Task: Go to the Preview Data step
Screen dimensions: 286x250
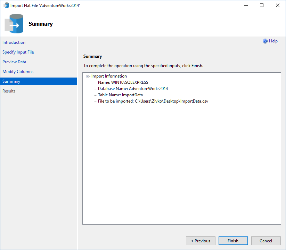Action: (14, 62)
